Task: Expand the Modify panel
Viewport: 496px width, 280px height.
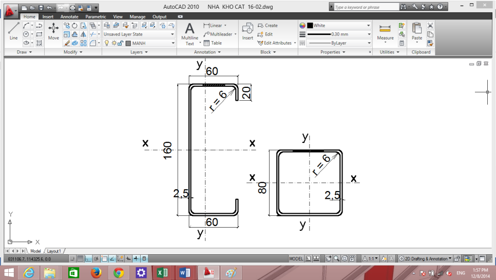Action: [73, 52]
